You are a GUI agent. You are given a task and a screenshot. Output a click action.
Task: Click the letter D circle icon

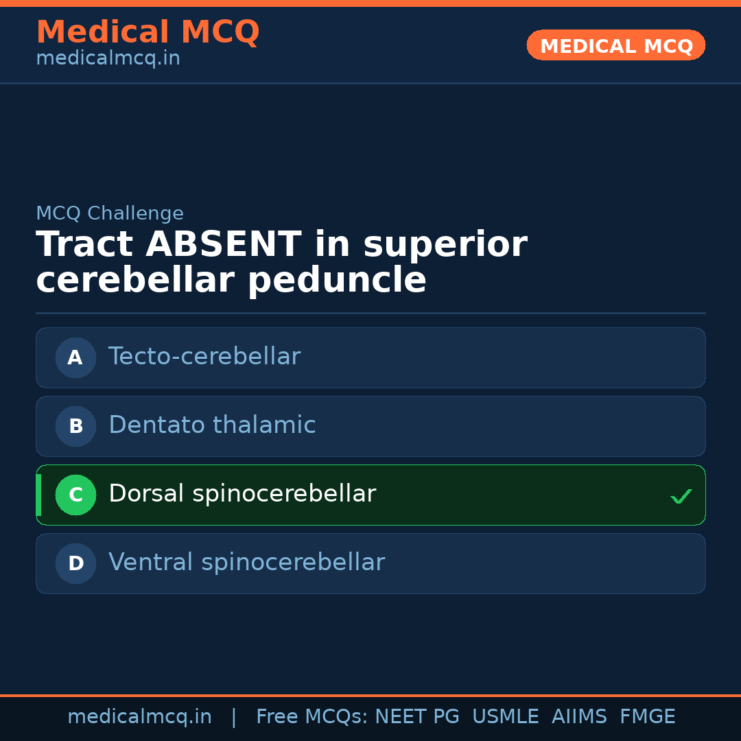pos(75,563)
